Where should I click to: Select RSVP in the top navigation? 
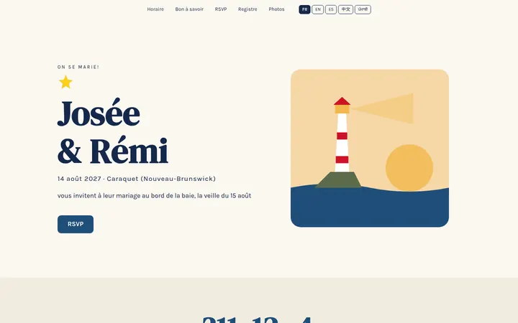(221, 9)
